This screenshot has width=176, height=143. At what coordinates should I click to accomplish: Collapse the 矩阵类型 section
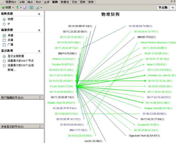point(39,14)
